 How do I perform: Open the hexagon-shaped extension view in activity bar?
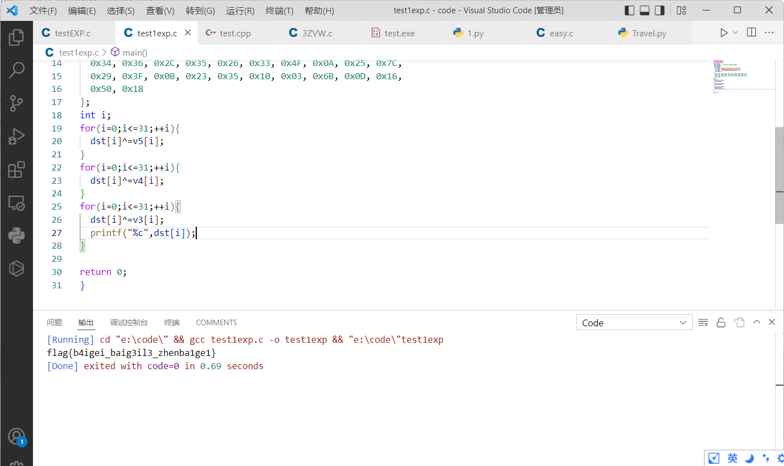16,268
